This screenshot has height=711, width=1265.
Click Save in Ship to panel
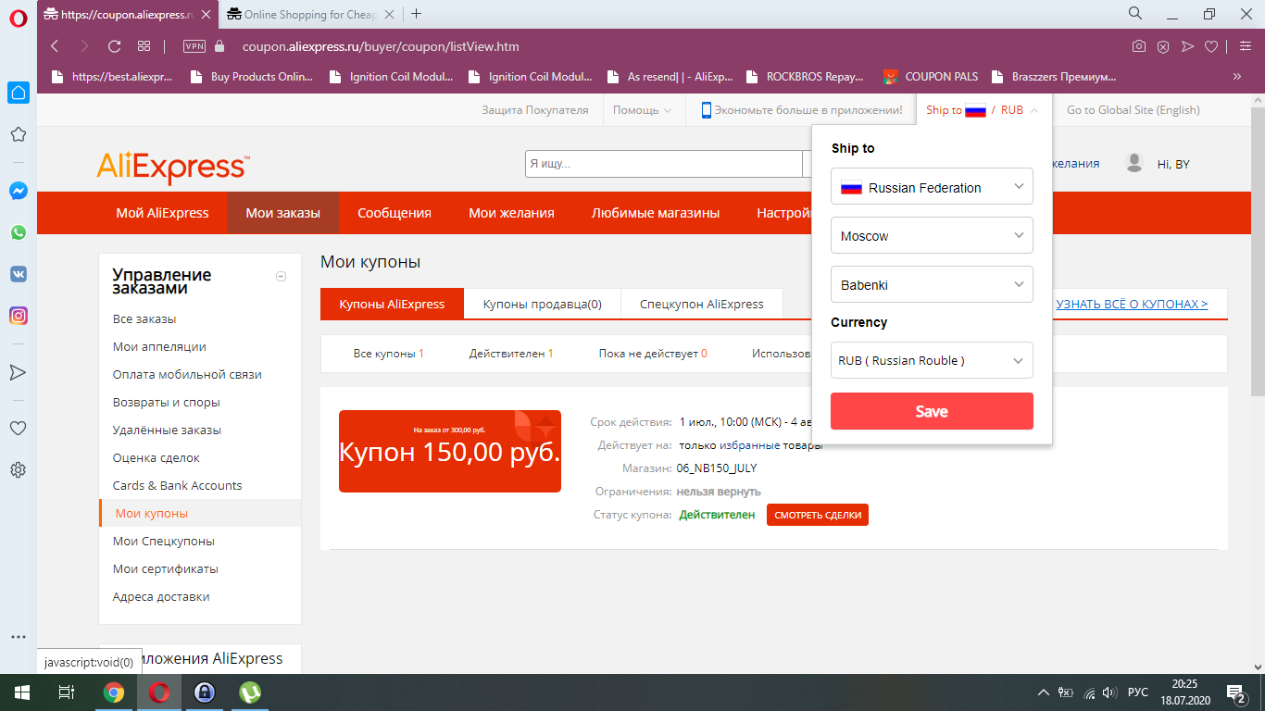pos(932,411)
